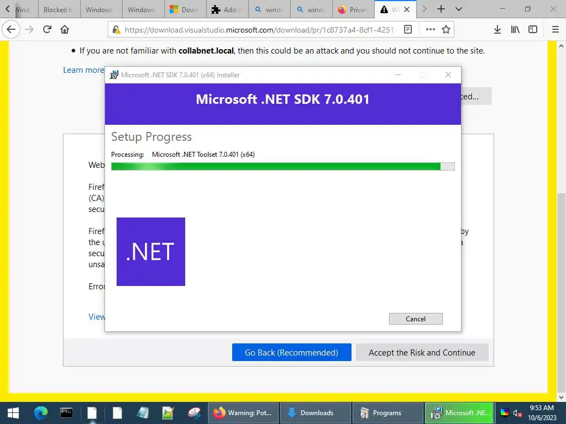Reload the current Firefox page
The image size is (566, 424).
[x=47, y=29]
